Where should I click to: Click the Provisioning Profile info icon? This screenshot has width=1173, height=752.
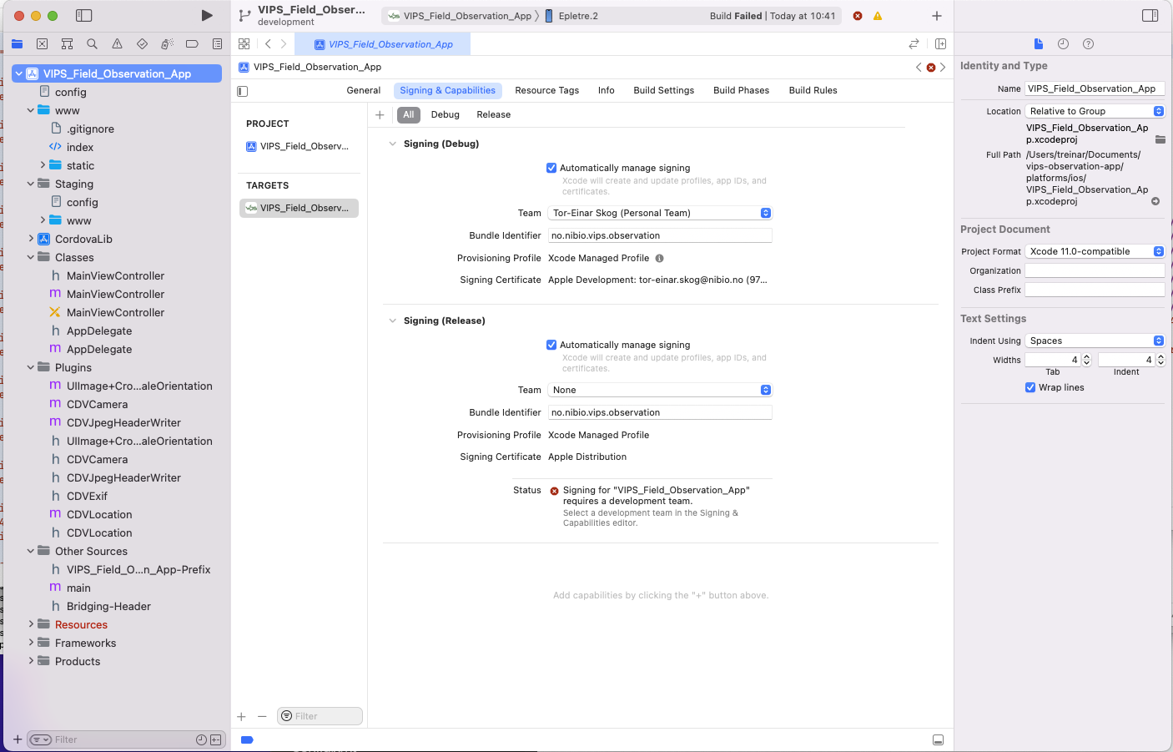[x=659, y=259]
